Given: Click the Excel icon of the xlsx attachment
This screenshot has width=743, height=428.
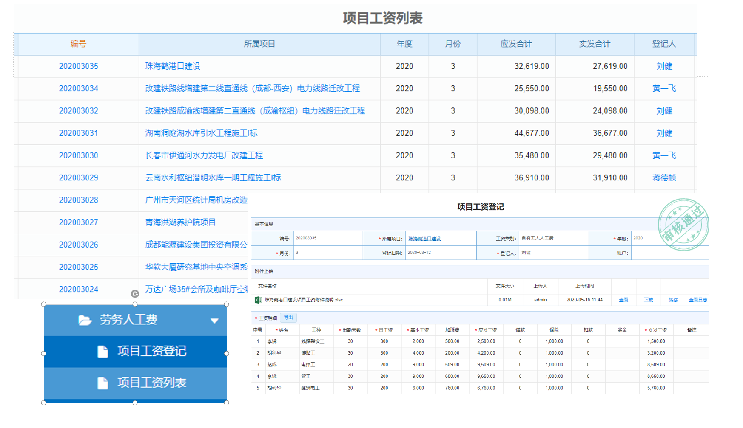Looking at the screenshot, I should coord(258,300).
